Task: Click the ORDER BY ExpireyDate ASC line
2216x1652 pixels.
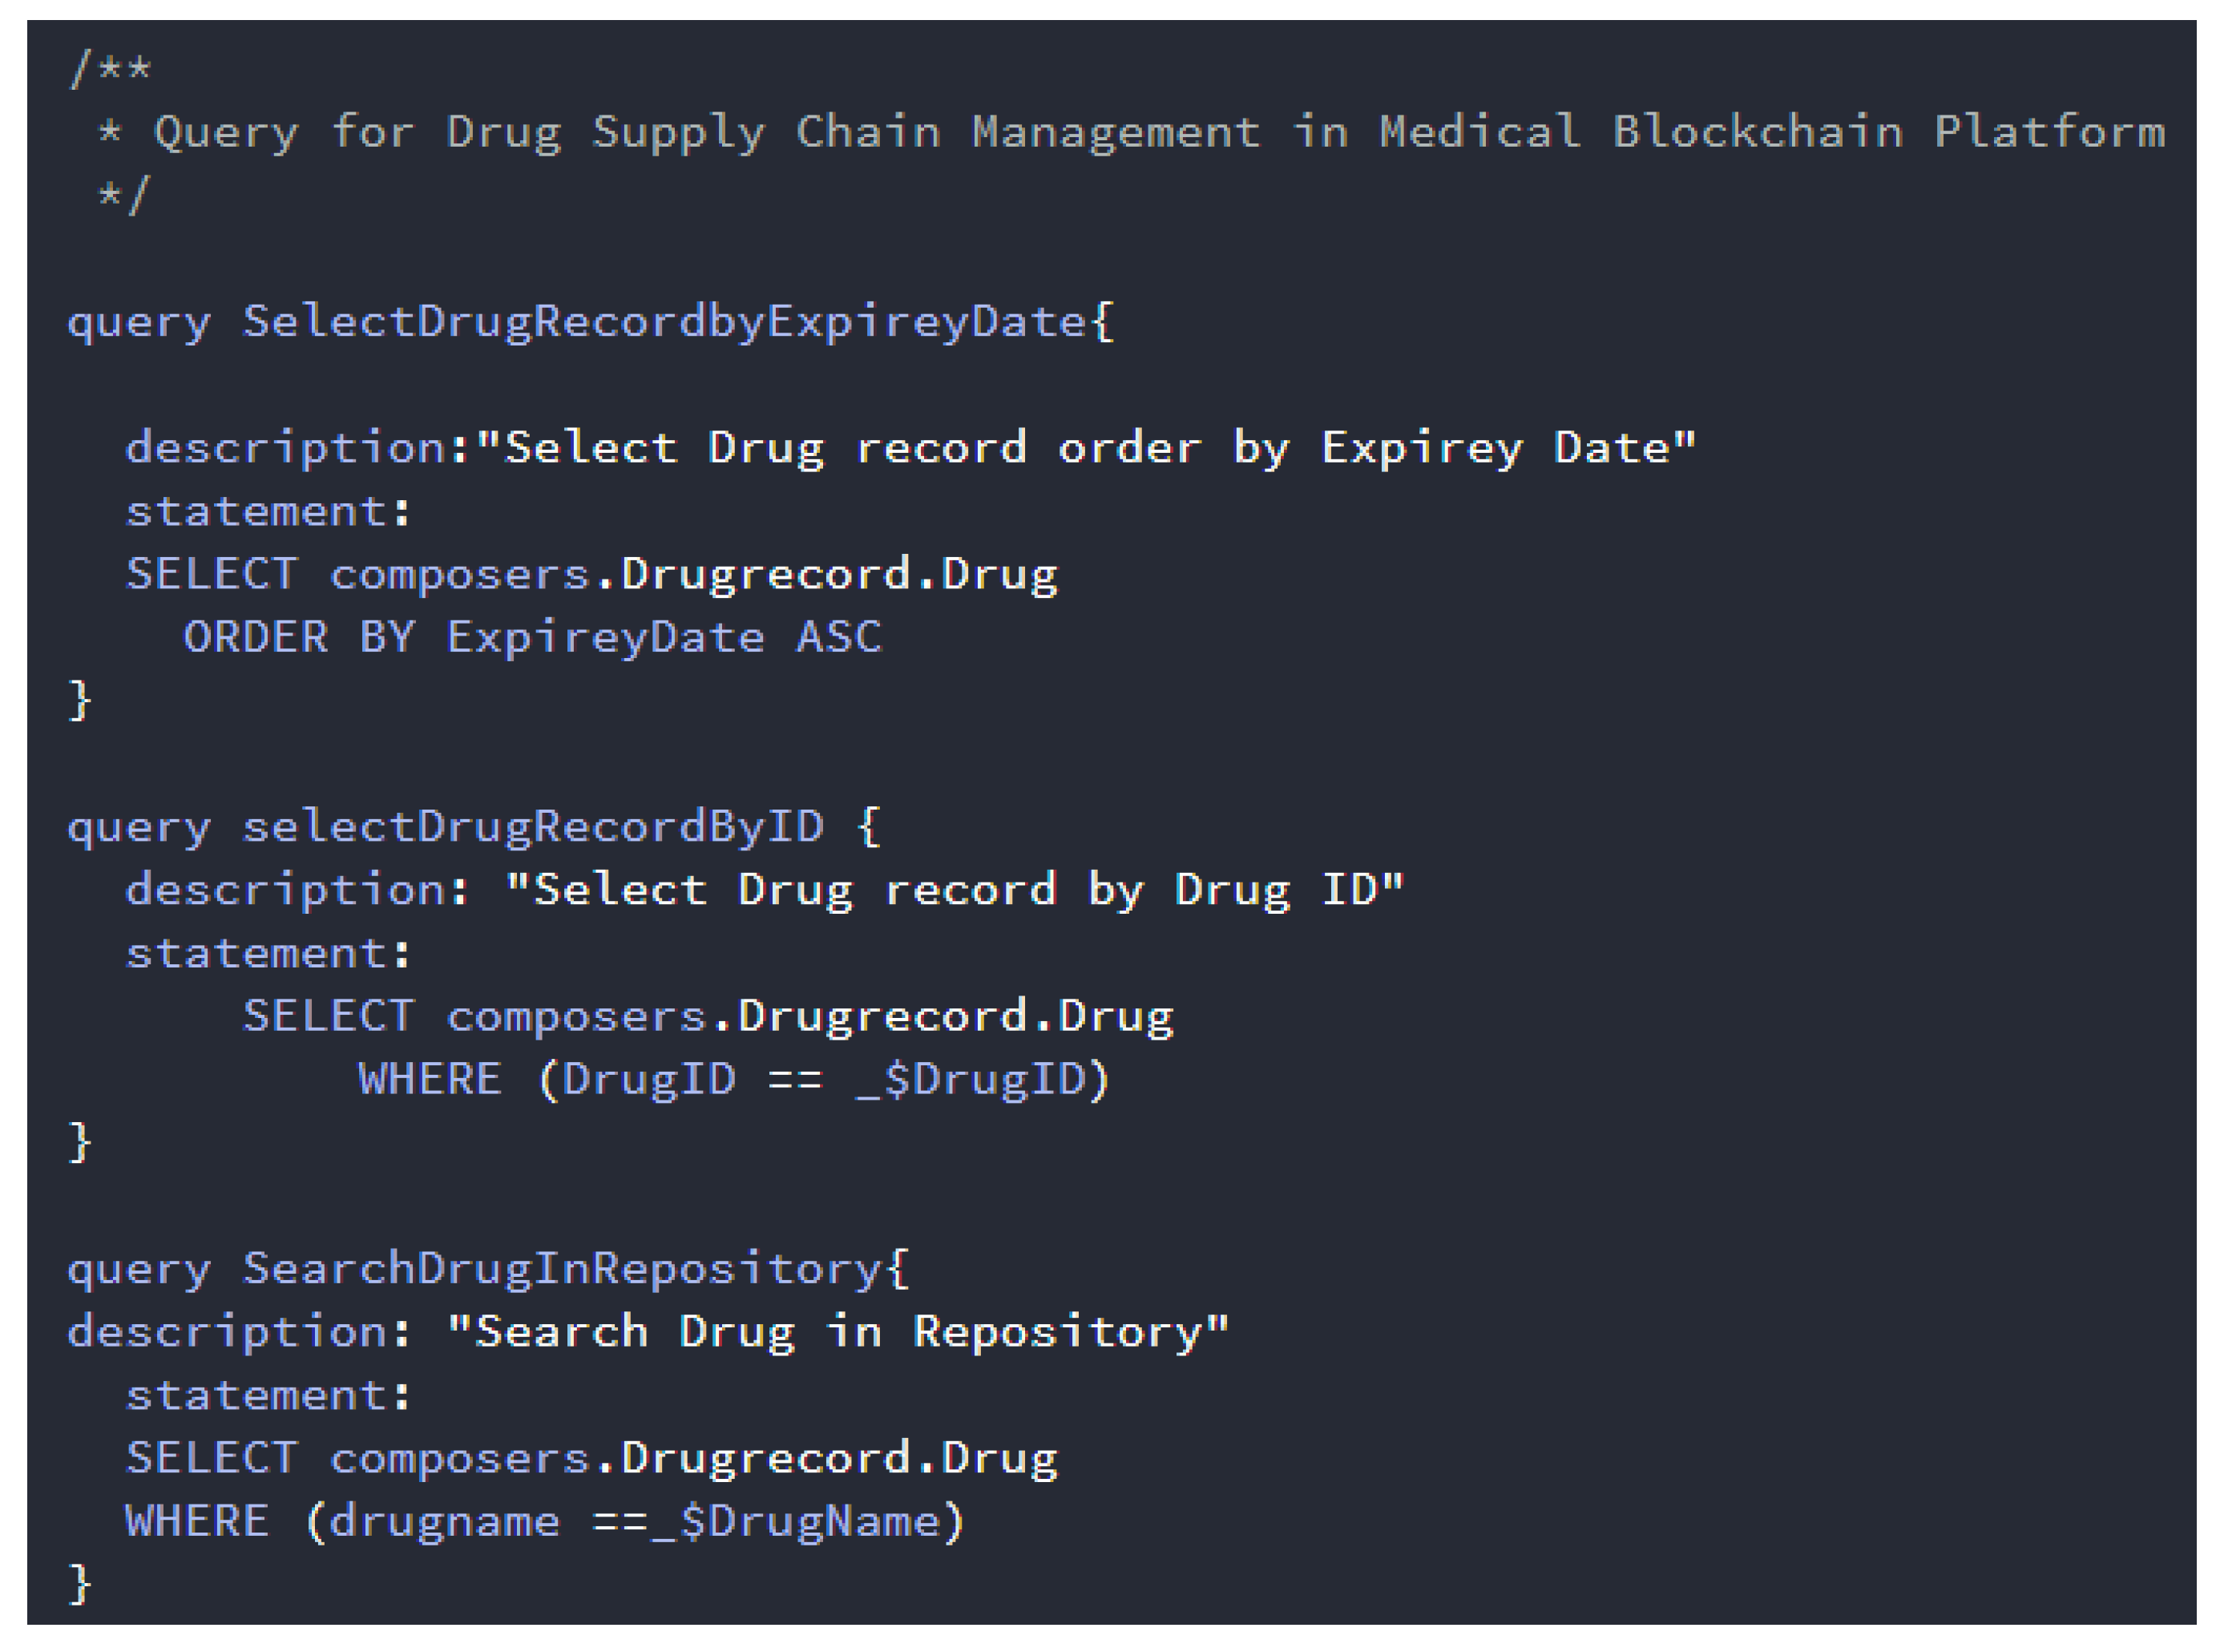Action: tap(533, 638)
